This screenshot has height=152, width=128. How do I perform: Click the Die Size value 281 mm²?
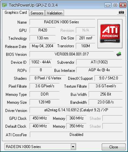[86, 38]
